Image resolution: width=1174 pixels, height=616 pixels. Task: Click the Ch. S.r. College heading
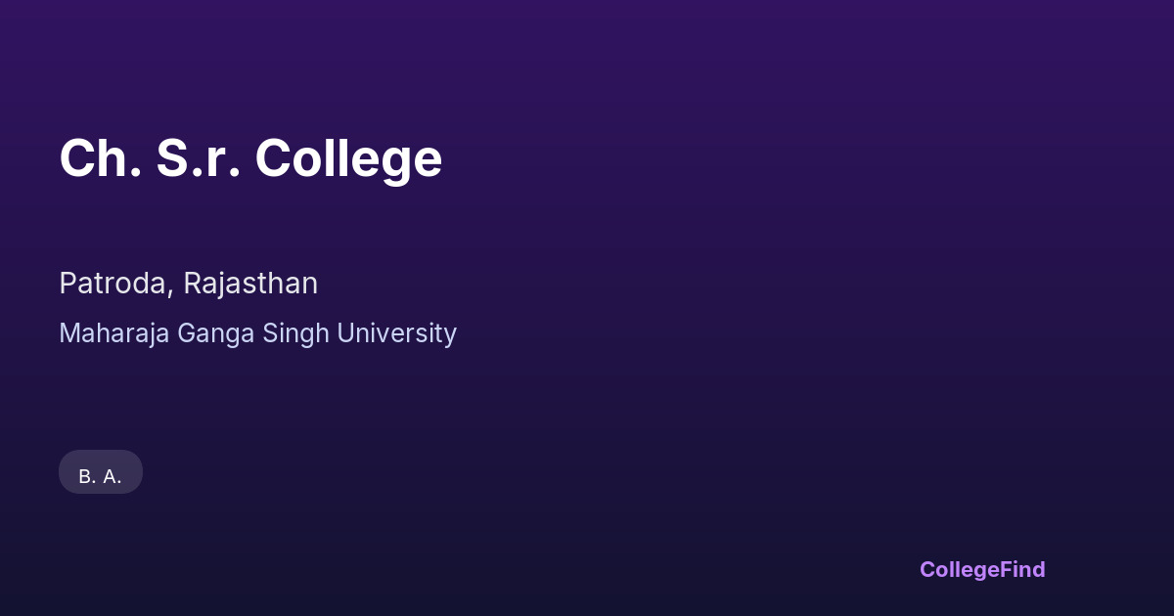(x=250, y=158)
